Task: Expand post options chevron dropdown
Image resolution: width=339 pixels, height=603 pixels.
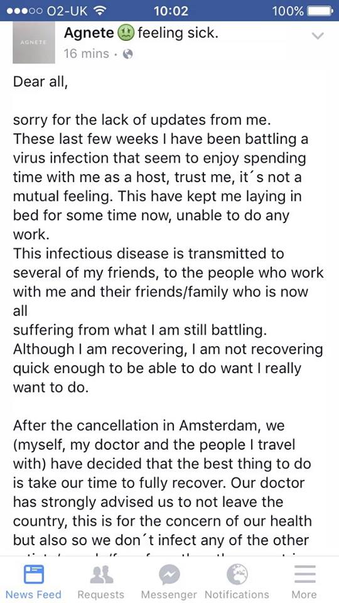Action: tap(318, 36)
